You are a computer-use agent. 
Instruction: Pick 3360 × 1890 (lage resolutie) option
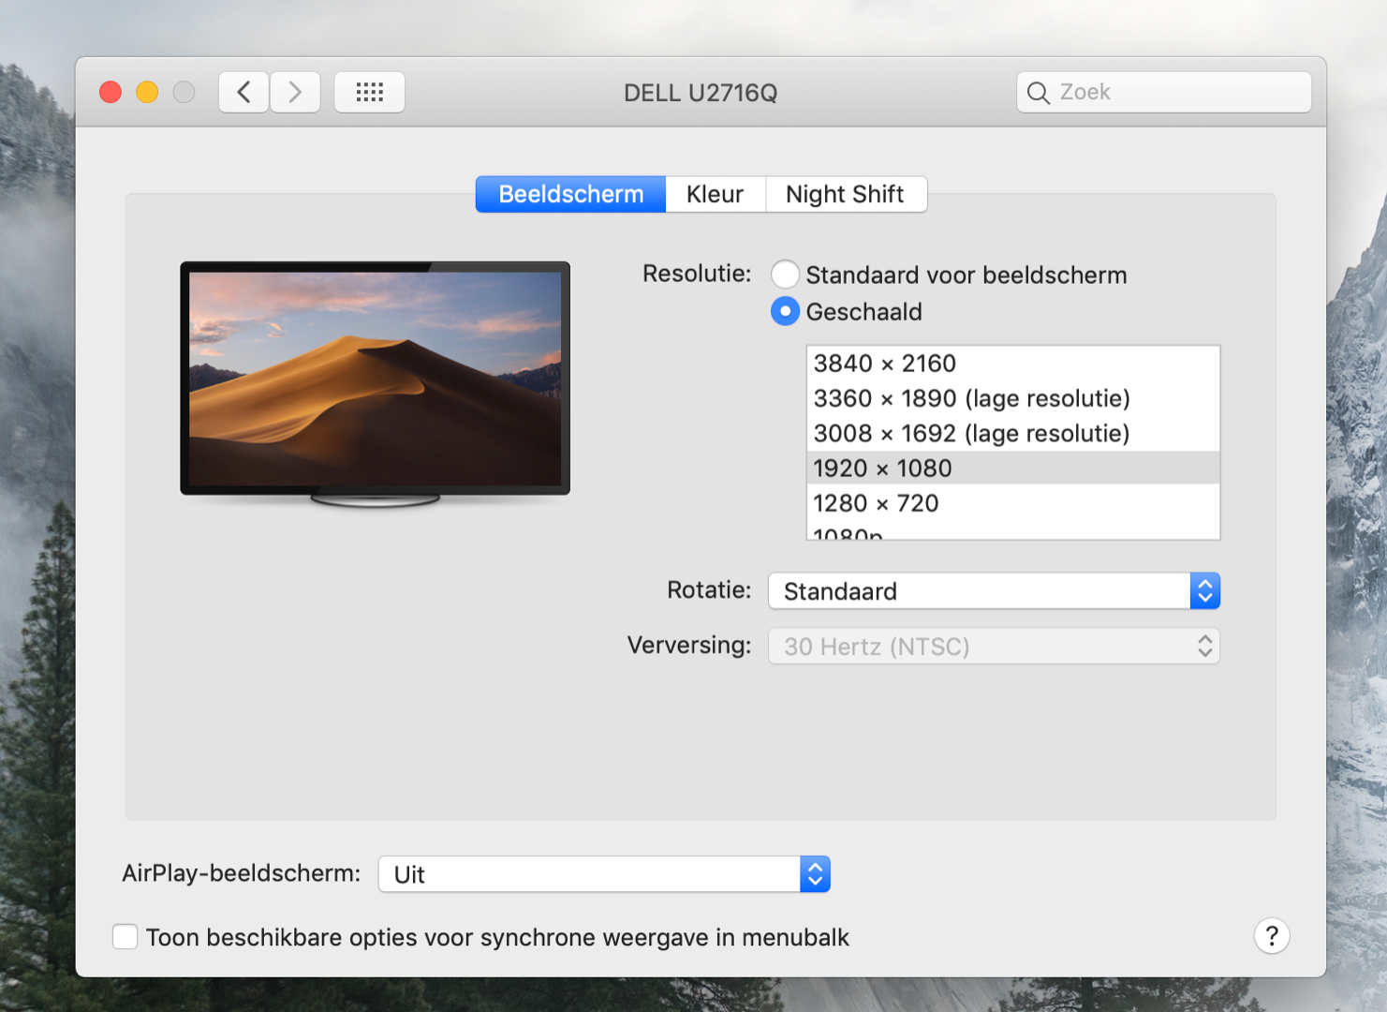pyautogui.click(x=1013, y=398)
